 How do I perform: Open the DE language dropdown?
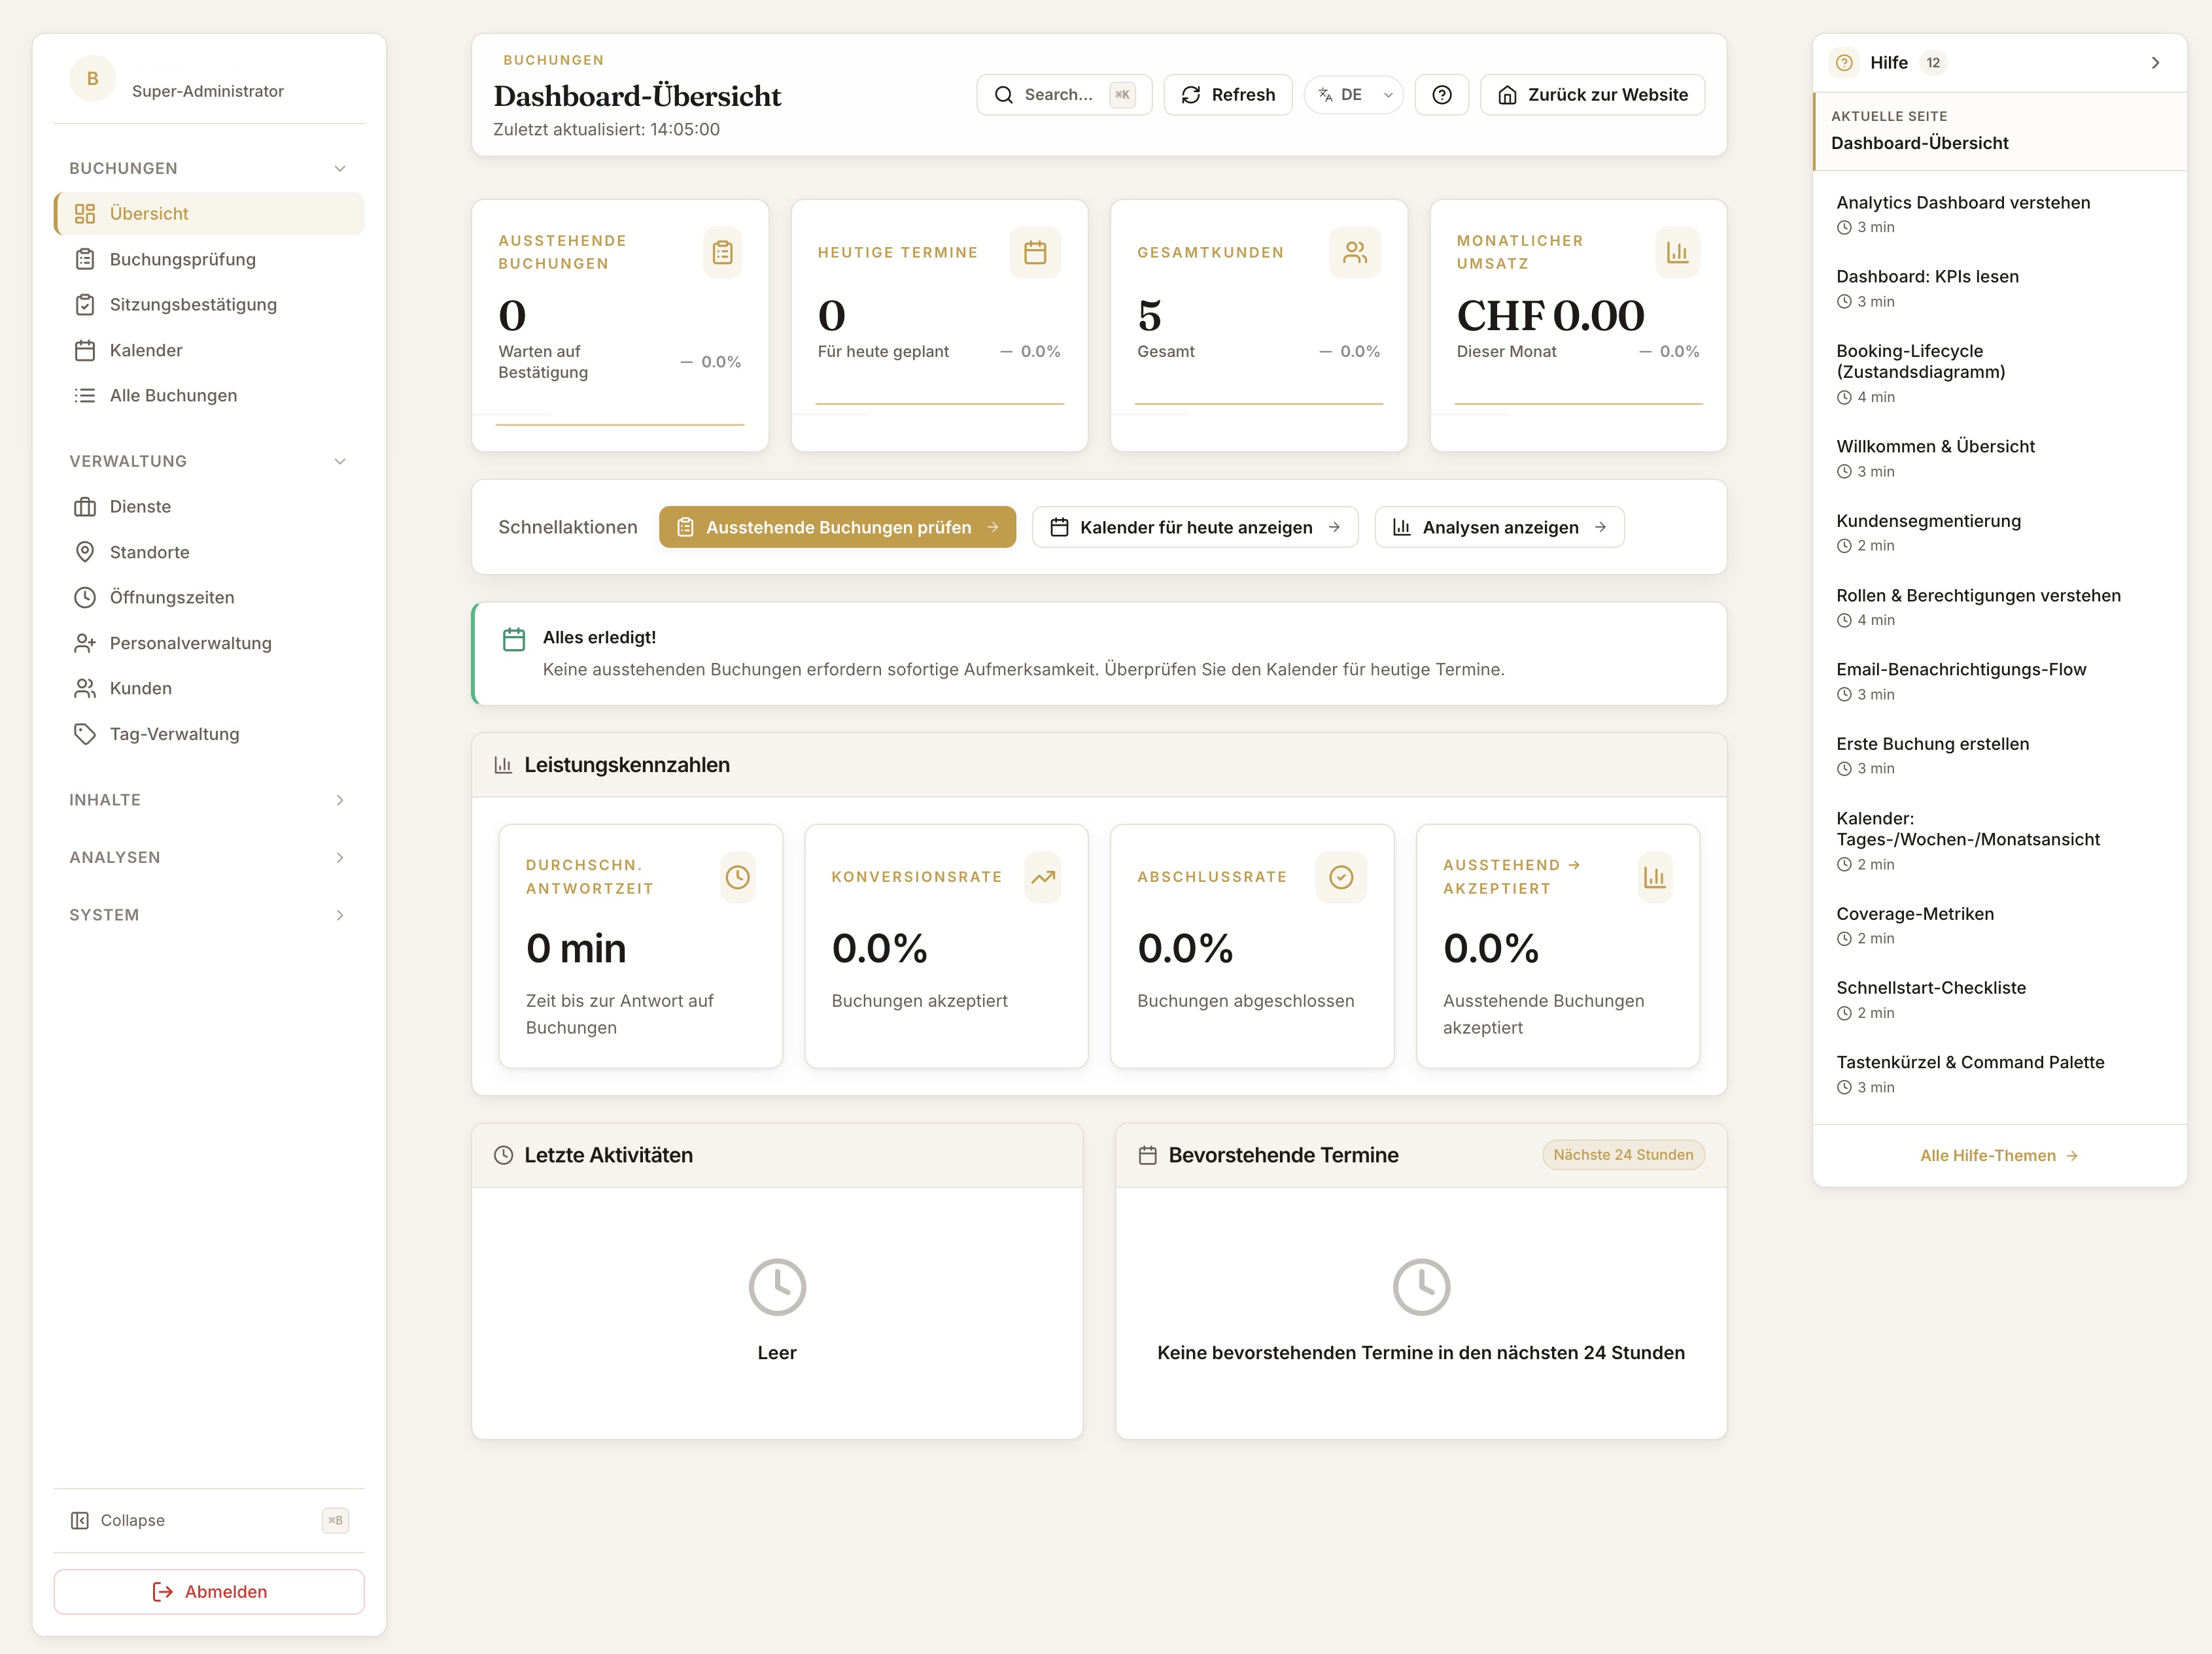1353,95
